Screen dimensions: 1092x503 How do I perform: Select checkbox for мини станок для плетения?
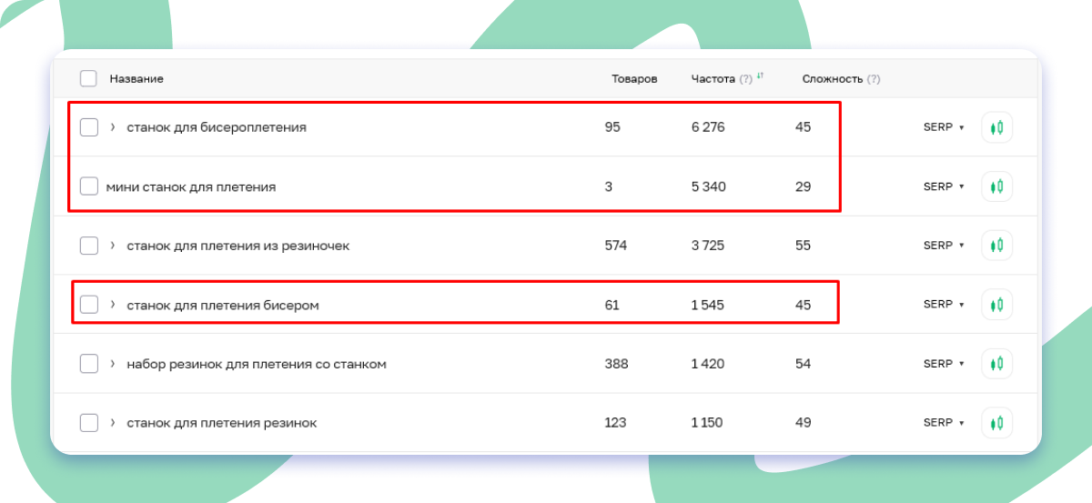point(88,186)
